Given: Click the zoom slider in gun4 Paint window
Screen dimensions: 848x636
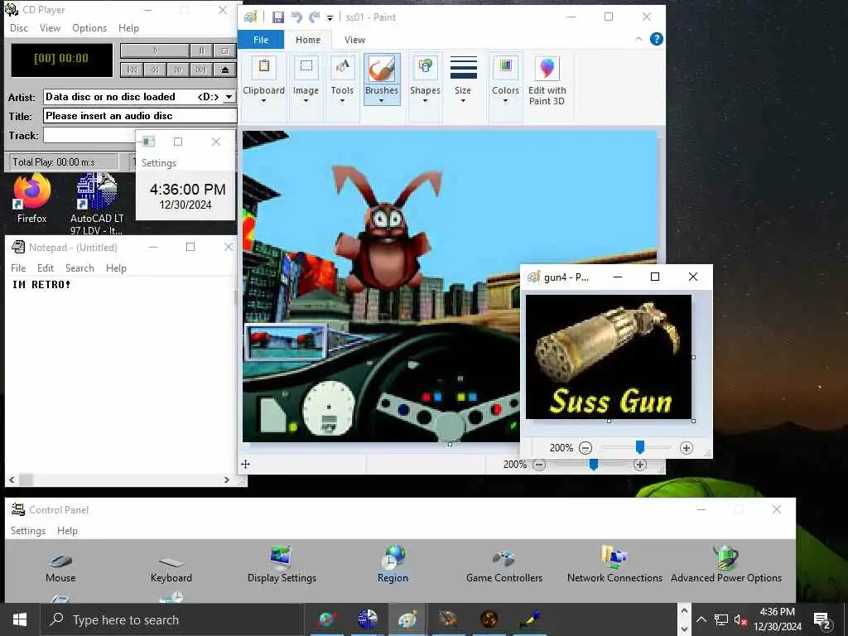Looking at the screenshot, I should click(x=640, y=446).
